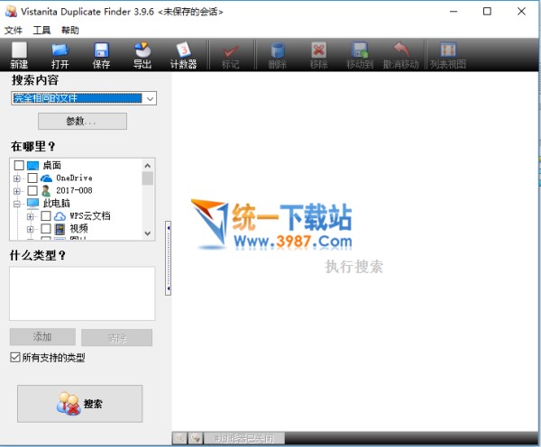
Task: Open the 文件 menu
Action: (x=14, y=31)
